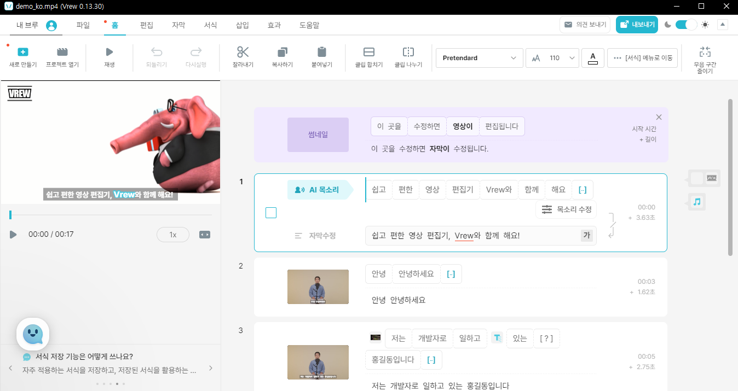Image resolution: width=738 pixels, height=391 pixels.
Task: Click the [-] marker after 홍길동입니다
Action: pos(431,360)
